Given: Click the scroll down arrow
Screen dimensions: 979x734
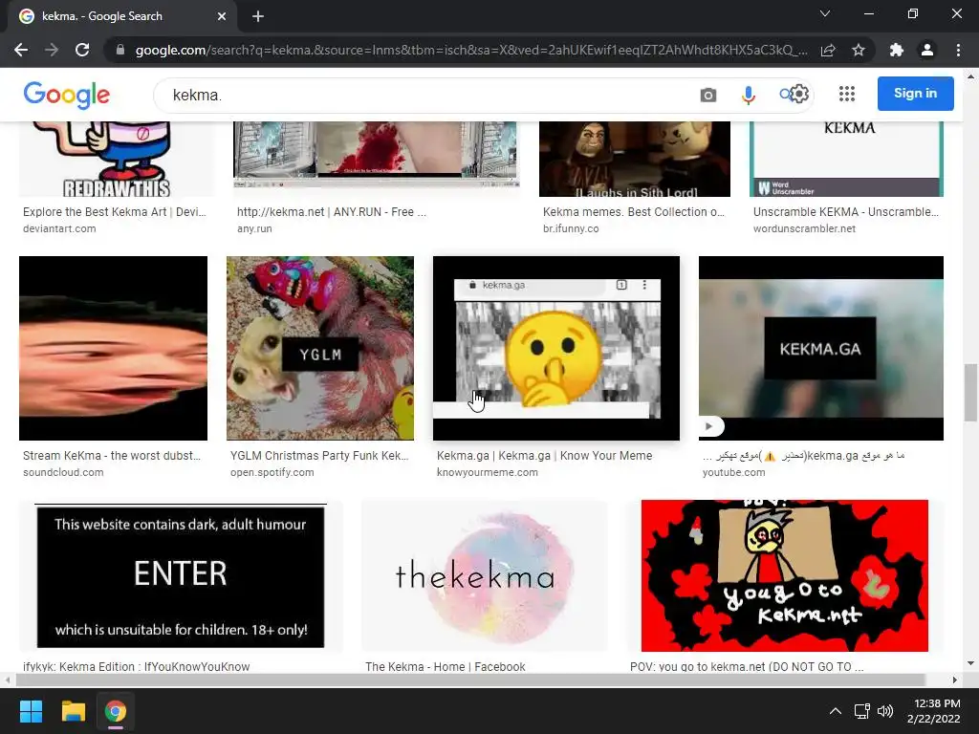Looking at the screenshot, I should (x=971, y=663).
